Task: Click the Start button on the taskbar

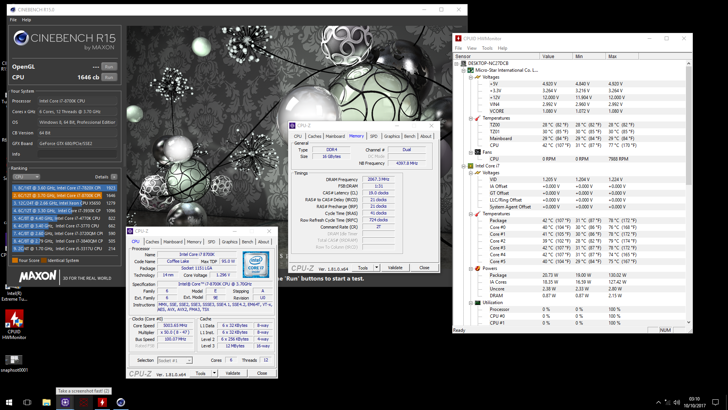Action: click(9, 402)
